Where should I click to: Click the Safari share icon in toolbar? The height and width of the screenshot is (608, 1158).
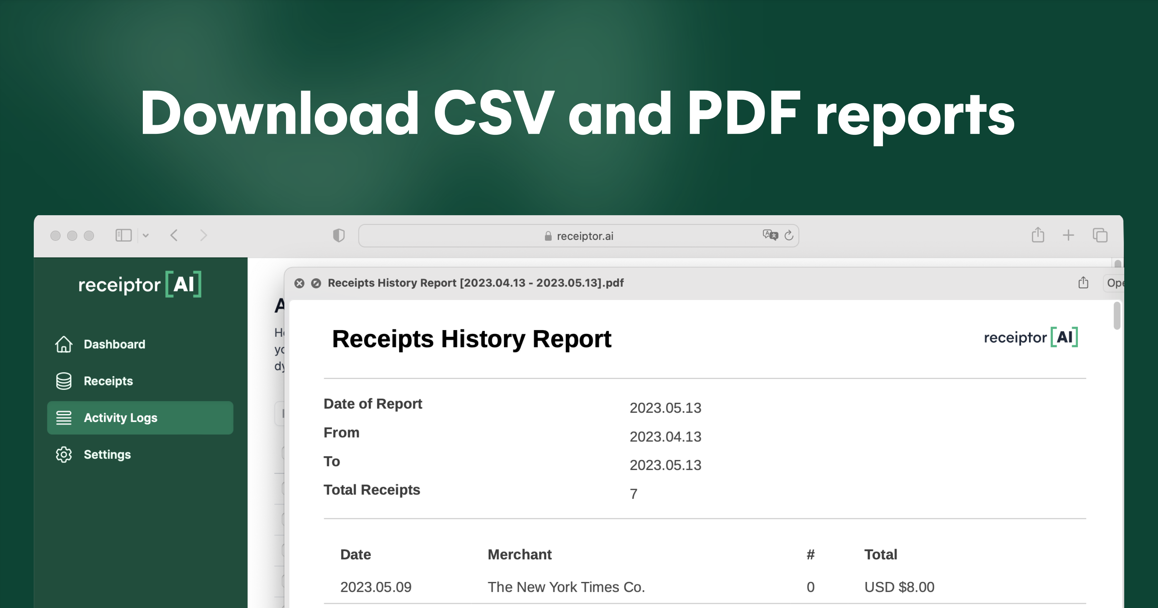tap(1037, 235)
